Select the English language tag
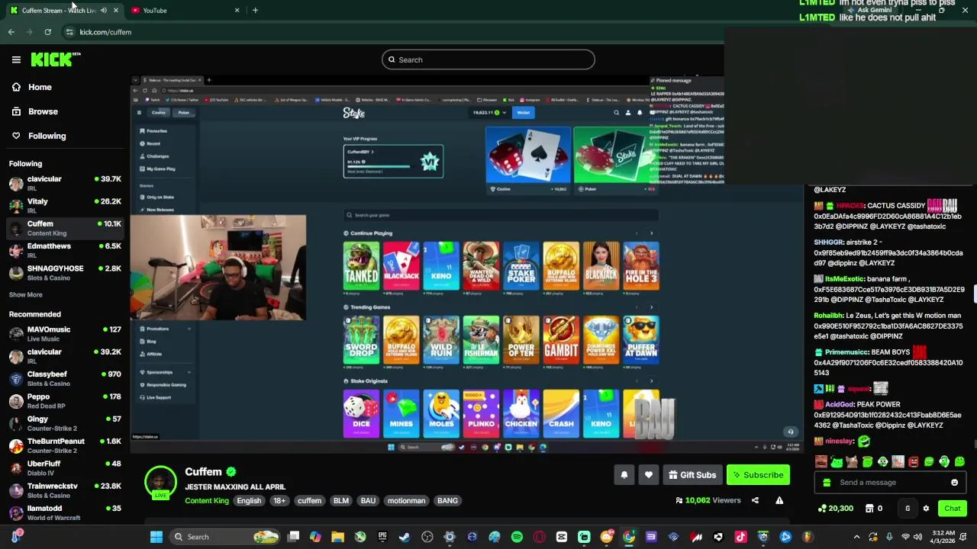Viewport: 977px width, 549px height. coord(249,501)
